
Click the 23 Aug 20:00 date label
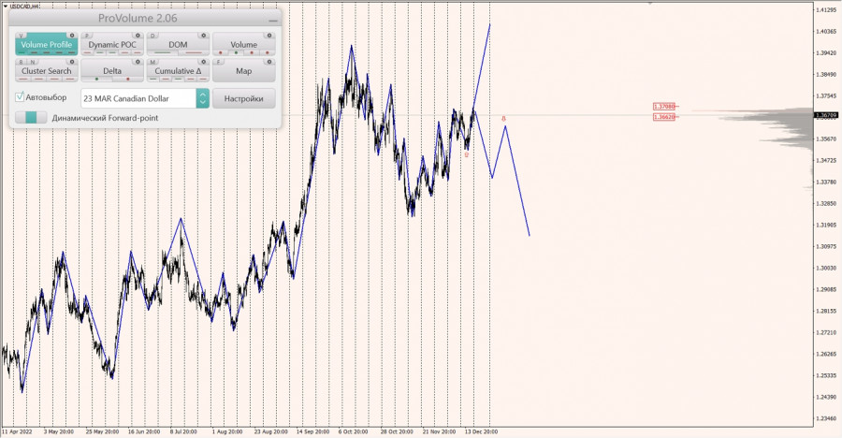(x=270, y=431)
